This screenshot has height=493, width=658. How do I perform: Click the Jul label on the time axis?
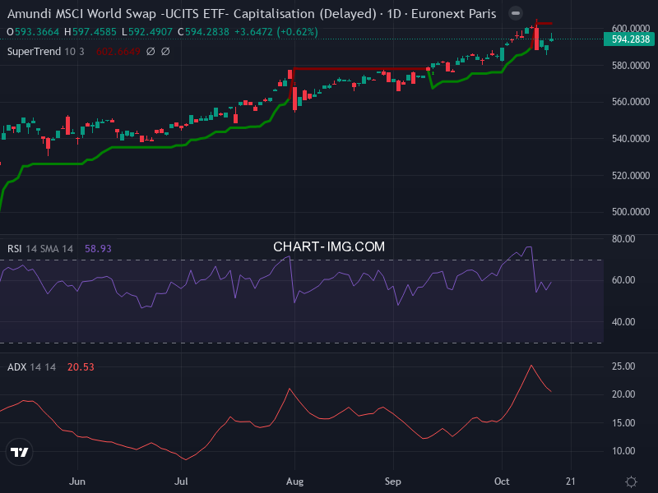pyautogui.click(x=182, y=481)
